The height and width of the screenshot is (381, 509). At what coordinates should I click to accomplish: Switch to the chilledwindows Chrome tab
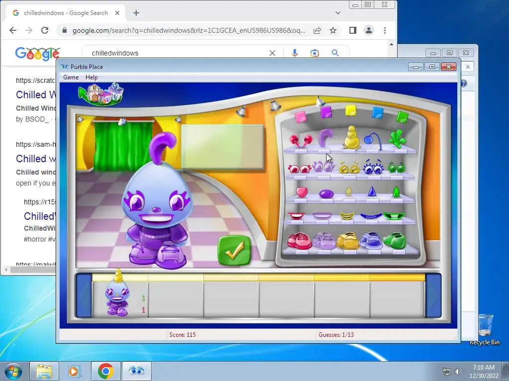66,13
